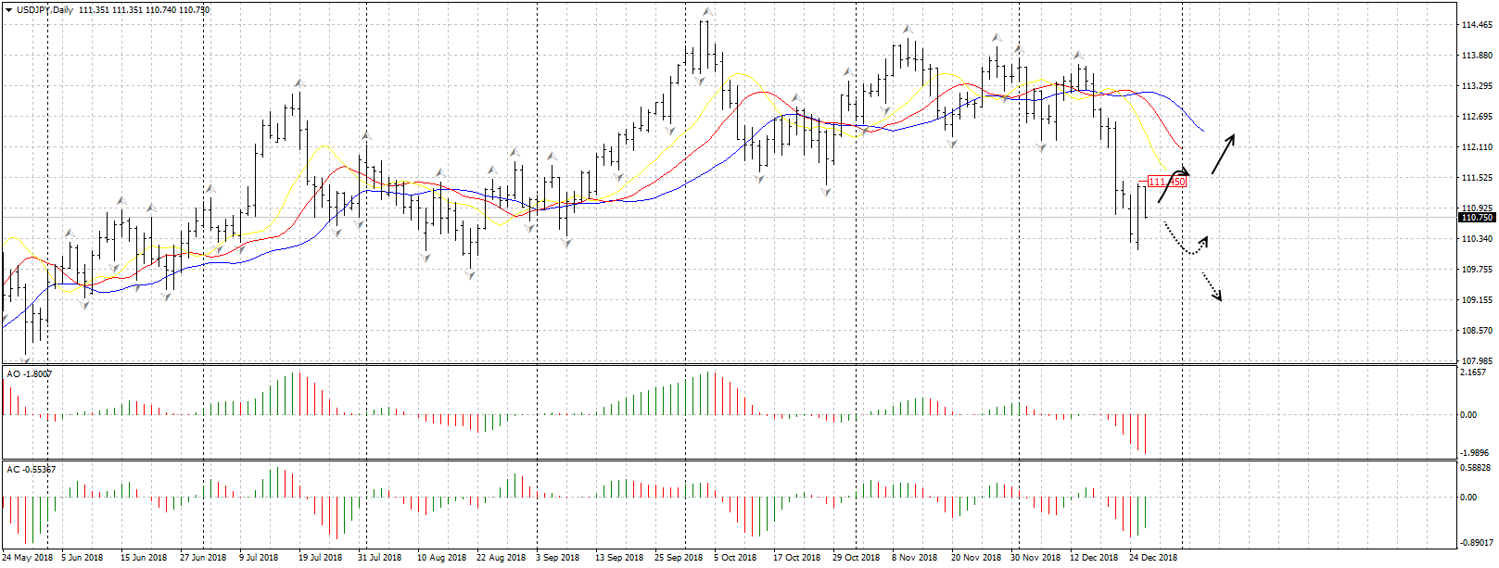
Task: Click the blue moving average line end
Action: click(x=1202, y=130)
